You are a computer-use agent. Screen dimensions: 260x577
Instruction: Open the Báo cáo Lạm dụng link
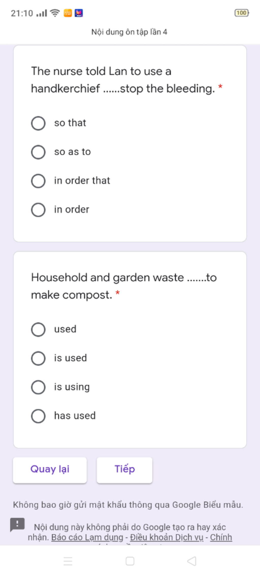coord(87,537)
